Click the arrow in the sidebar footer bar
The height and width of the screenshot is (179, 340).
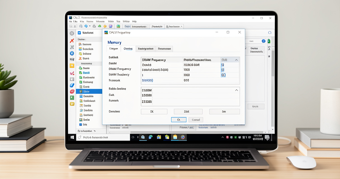(95, 131)
